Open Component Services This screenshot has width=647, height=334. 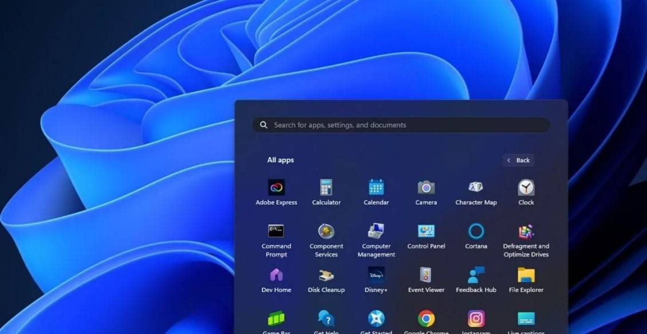tap(326, 231)
